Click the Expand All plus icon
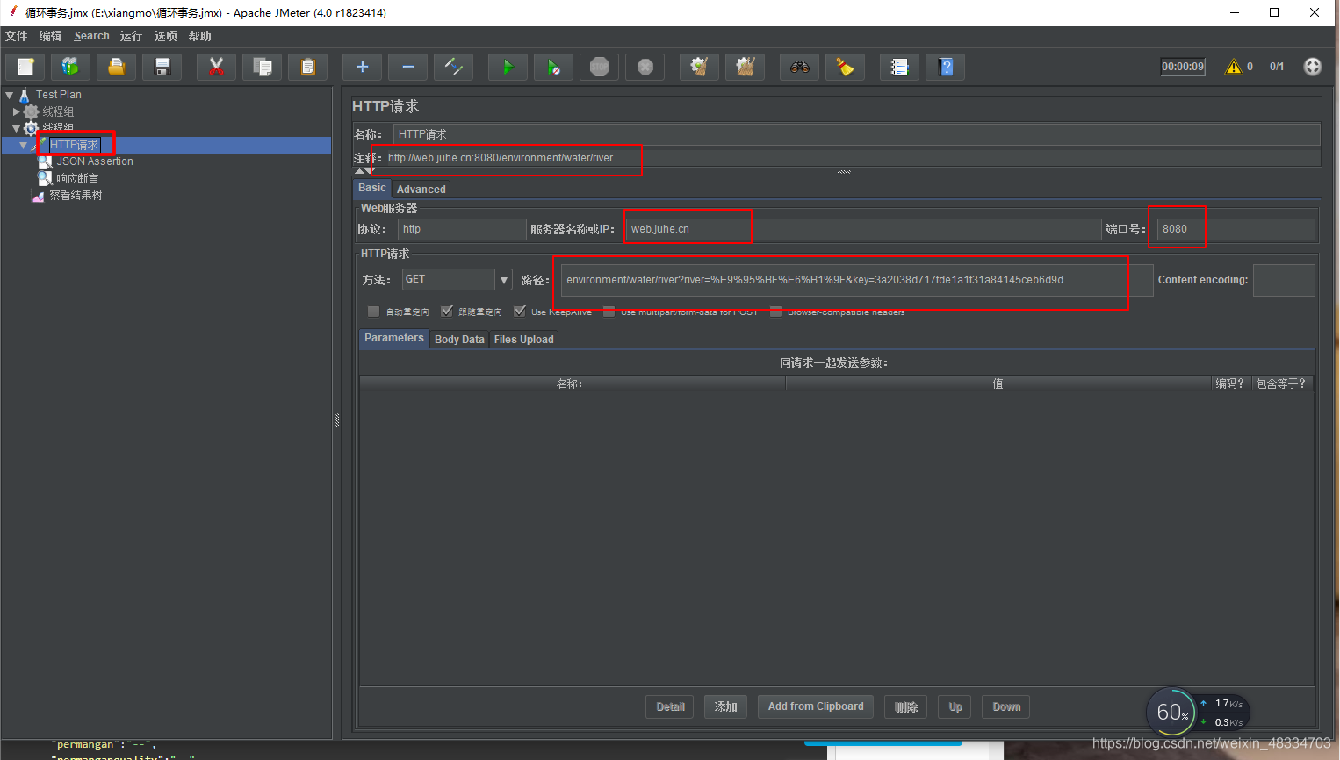 coord(363,67)
